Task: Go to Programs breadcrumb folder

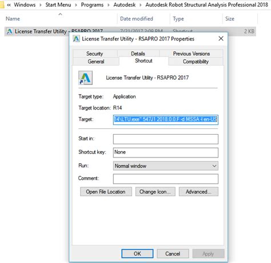Action: (x=92, y=5)
